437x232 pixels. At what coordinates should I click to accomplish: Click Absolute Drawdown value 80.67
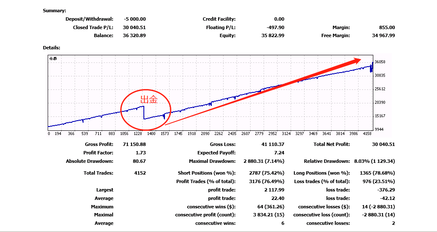139,161
